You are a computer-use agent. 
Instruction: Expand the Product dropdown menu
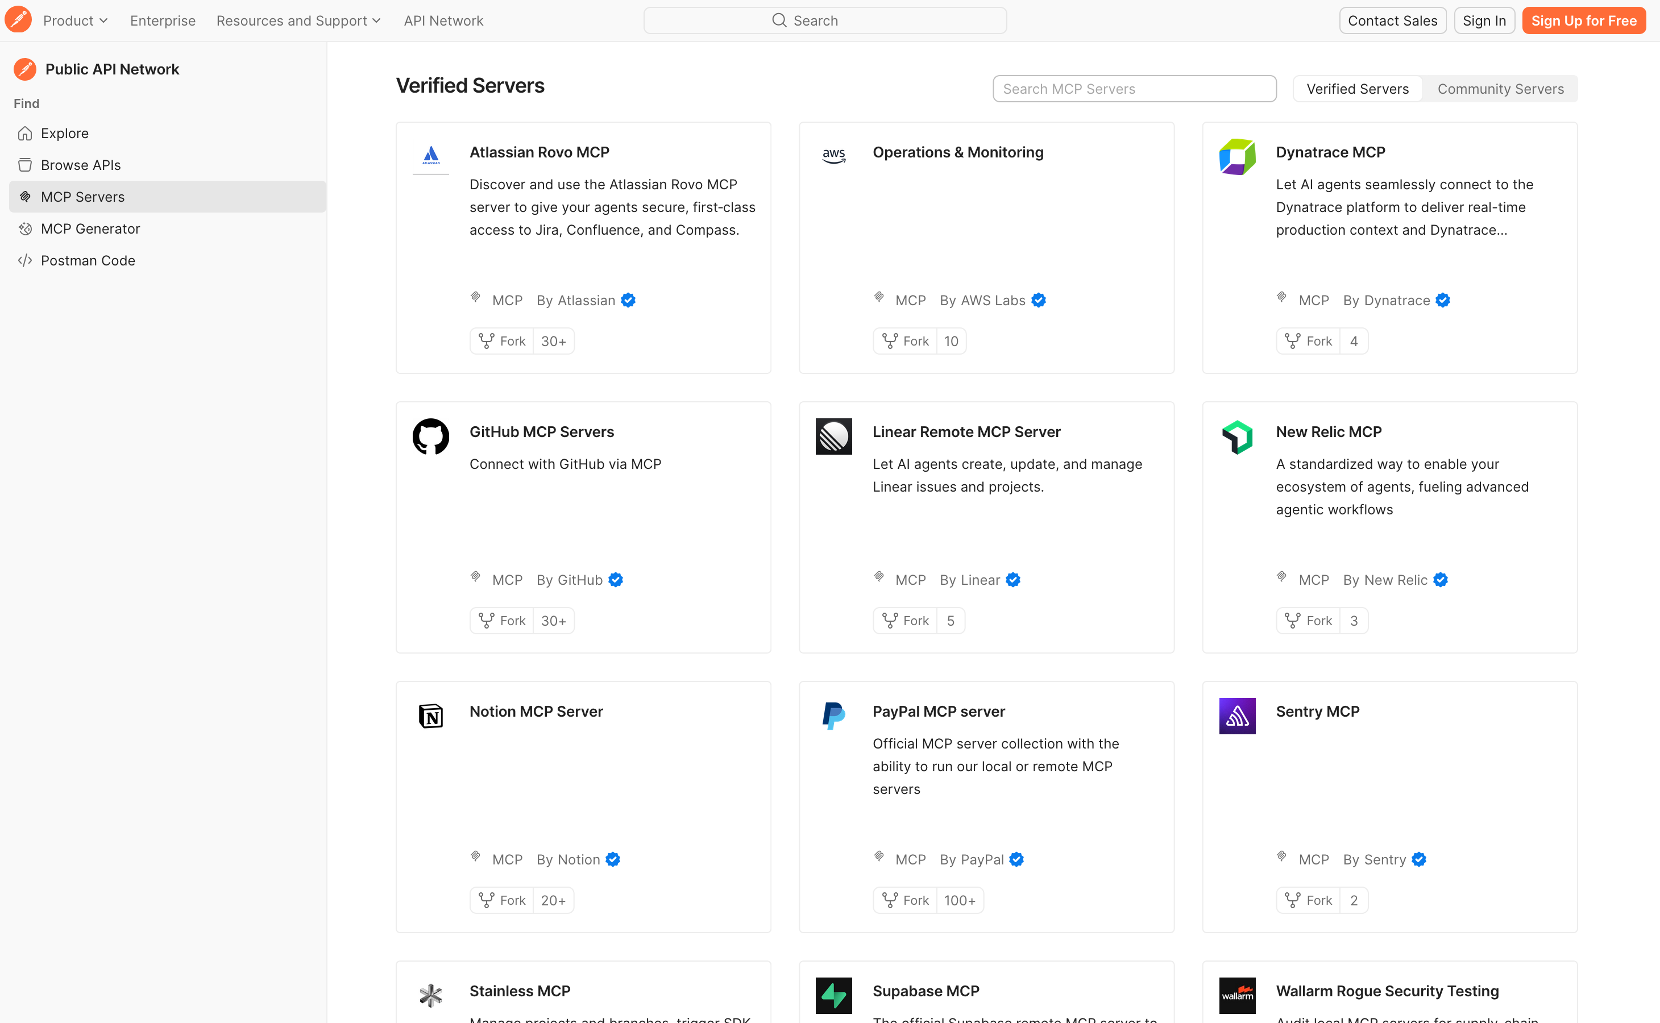tap(75, 20)
